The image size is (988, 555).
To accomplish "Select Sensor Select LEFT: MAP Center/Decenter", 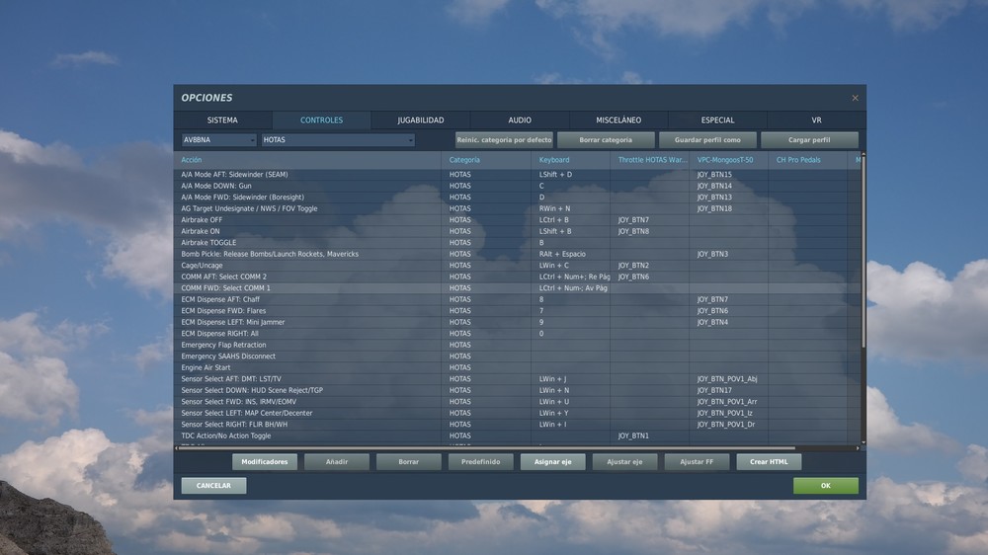I will coord(518,413).
